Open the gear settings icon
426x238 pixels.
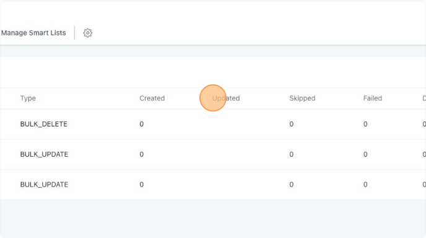[x=87, y=33]
